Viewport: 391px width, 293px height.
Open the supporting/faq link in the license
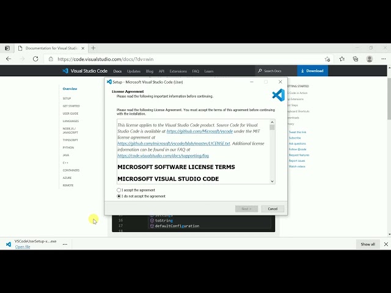point(163,156)
